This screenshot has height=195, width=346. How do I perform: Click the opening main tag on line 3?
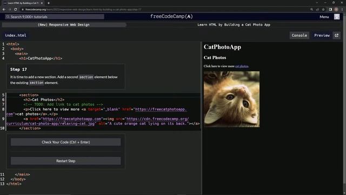pyautogui.click(x=22, y=54)
